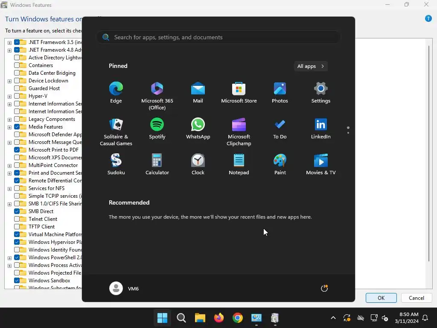
Task: Open the notification bell in taskbar
Action: [x=425, y=318]
